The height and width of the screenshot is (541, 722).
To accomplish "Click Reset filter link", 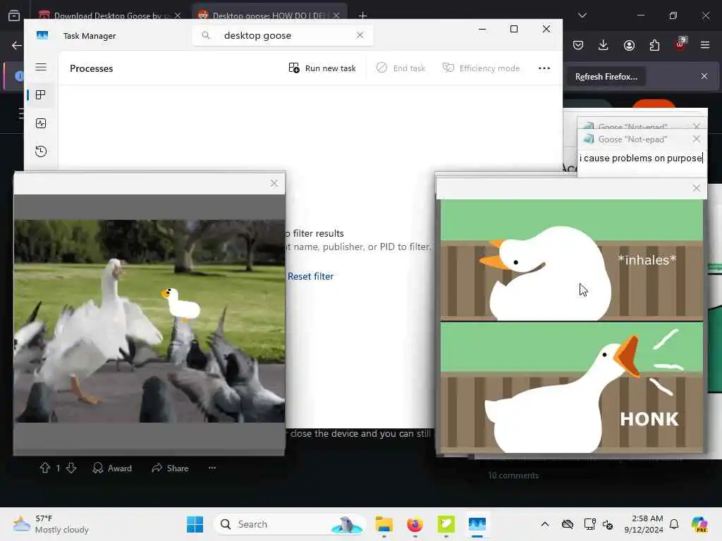I will (x=310, y=276).
